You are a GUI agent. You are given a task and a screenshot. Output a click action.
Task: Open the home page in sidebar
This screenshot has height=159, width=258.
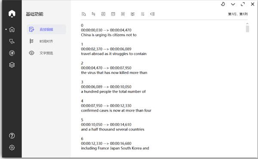[x=12, y=30]
